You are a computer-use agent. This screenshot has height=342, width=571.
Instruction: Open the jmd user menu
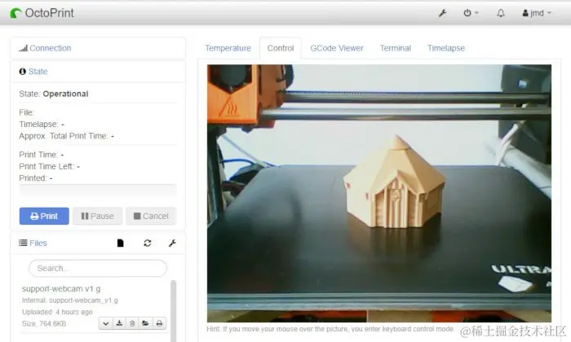click(x=537, y=13)
